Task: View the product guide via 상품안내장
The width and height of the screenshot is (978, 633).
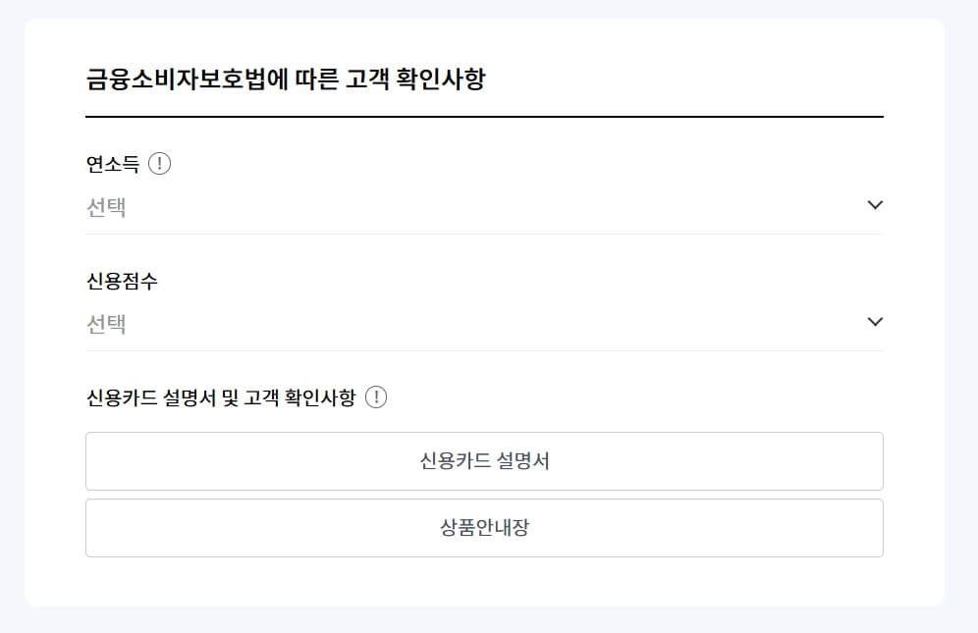Action: click(484, 527)
